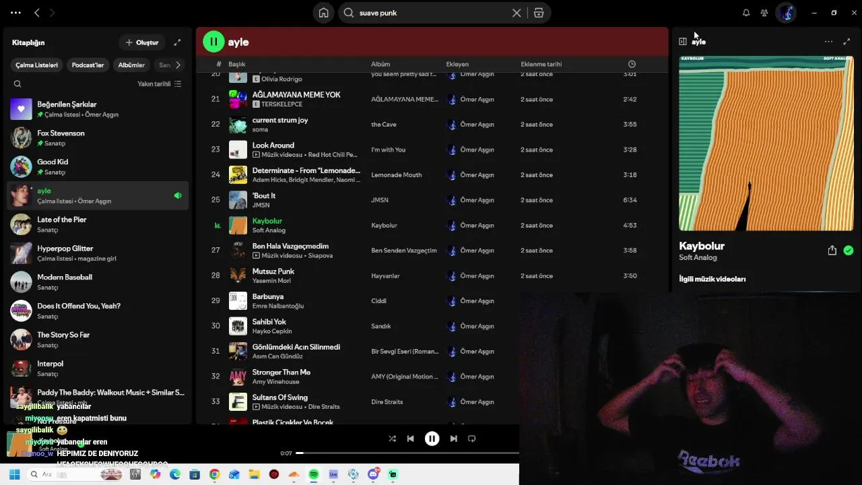The image size is (862, 485).
Task: Open Spotify from the taskbar
Action: click(x=314, y=475)
